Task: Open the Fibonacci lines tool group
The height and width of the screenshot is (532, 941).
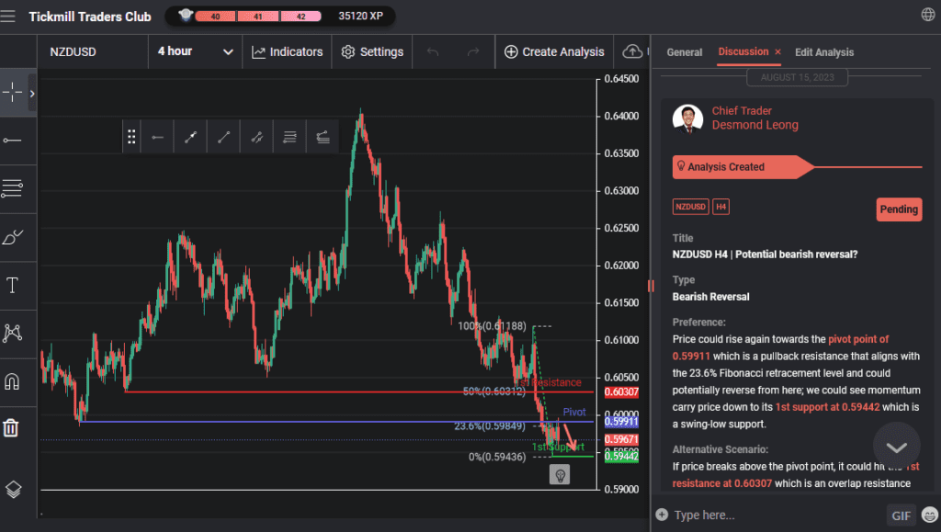Action: (x=13, y=189)
